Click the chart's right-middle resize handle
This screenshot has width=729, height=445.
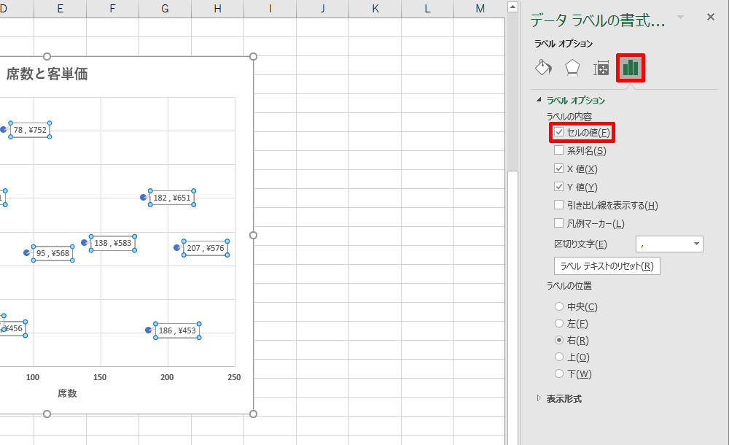tap(254, 235)
